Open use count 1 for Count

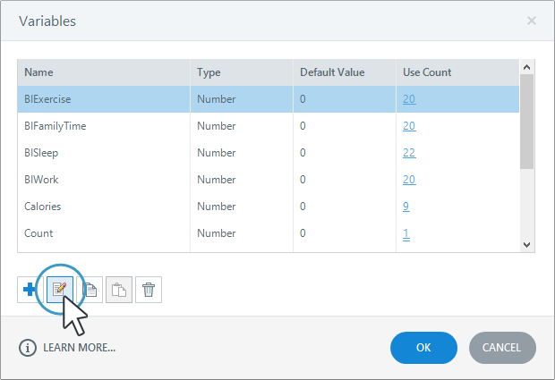tap(406, 233)
